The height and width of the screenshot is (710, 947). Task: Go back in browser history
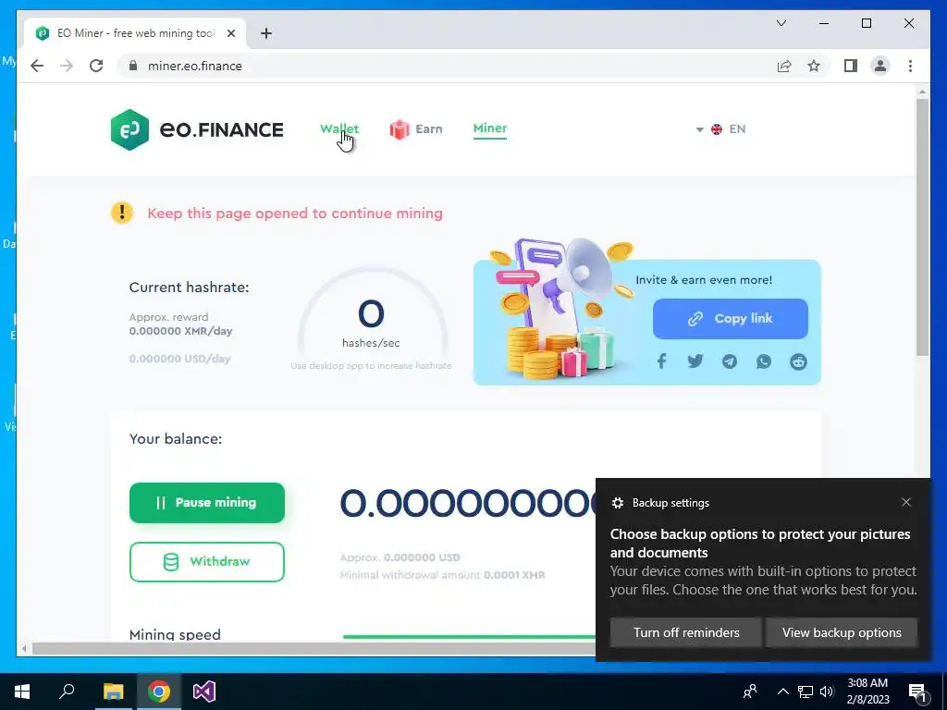coord(37,66)
